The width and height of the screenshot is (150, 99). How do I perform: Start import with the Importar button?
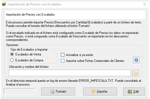point(100,91)
